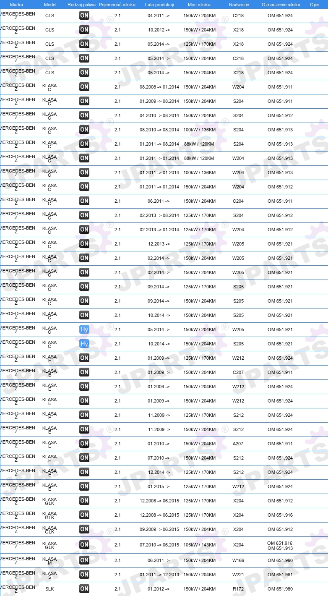Screen dimensions: 328x596
Task: Click the Lata produkcji column header
Action: 159,5
